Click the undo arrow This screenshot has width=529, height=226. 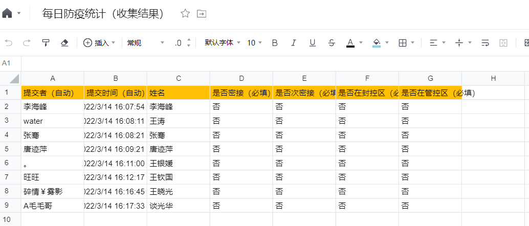tap(8, 43)
